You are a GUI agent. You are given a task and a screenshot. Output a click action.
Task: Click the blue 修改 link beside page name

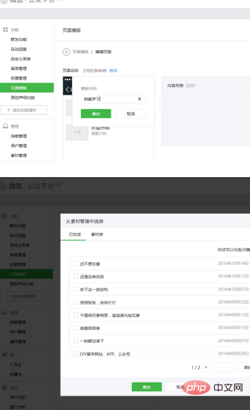pyautogui.click(x=113, y=70)
